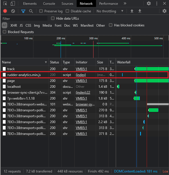Image resolution: width=169 pixels, height=175 pixels.
Task: Enable the Preserve log checkbox
Action: pyautogui.click(x=41, y=11)
